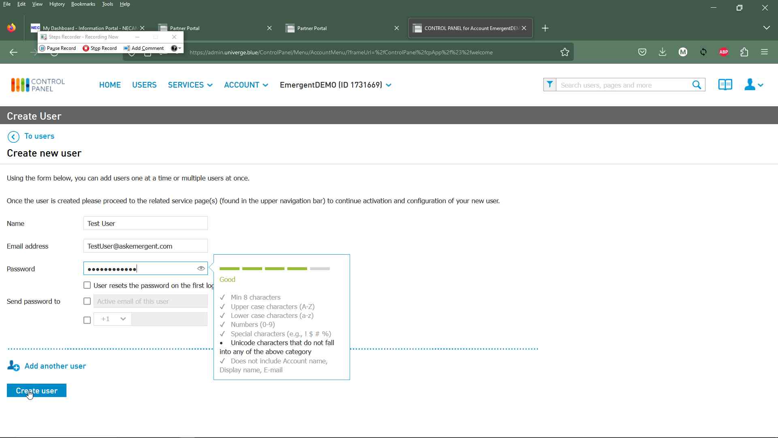This screenshot has width=778, height=438.
Task: Expand EmergentDEMO account selector
Action: pyautogui.click(x=336, y=85)
